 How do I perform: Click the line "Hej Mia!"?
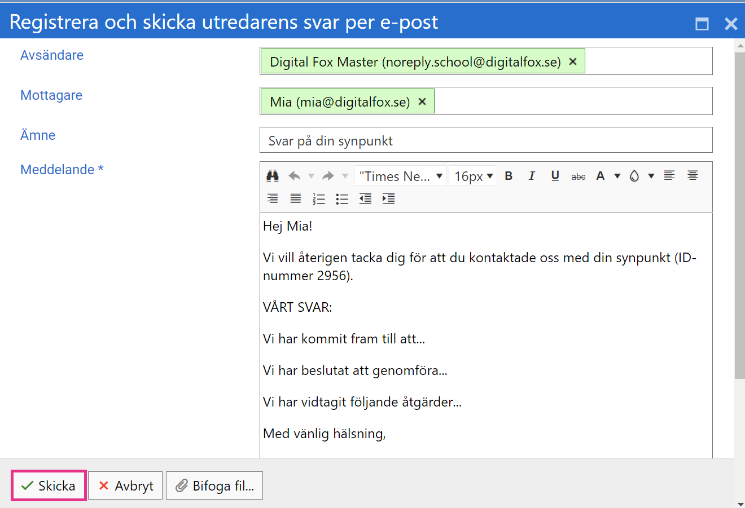point(288,226)
